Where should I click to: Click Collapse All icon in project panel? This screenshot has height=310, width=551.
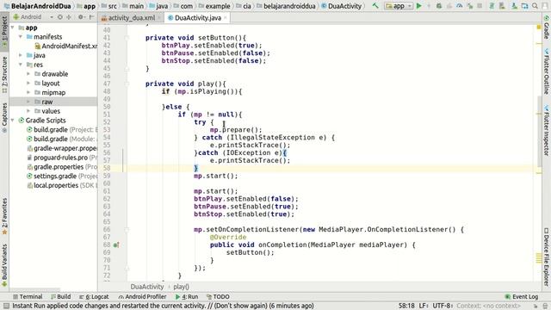click(69, 17)
